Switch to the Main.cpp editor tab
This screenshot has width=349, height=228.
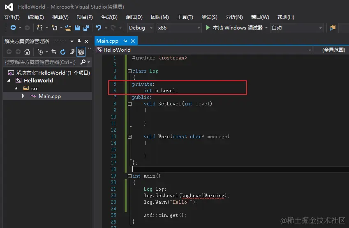pos(107,41)
